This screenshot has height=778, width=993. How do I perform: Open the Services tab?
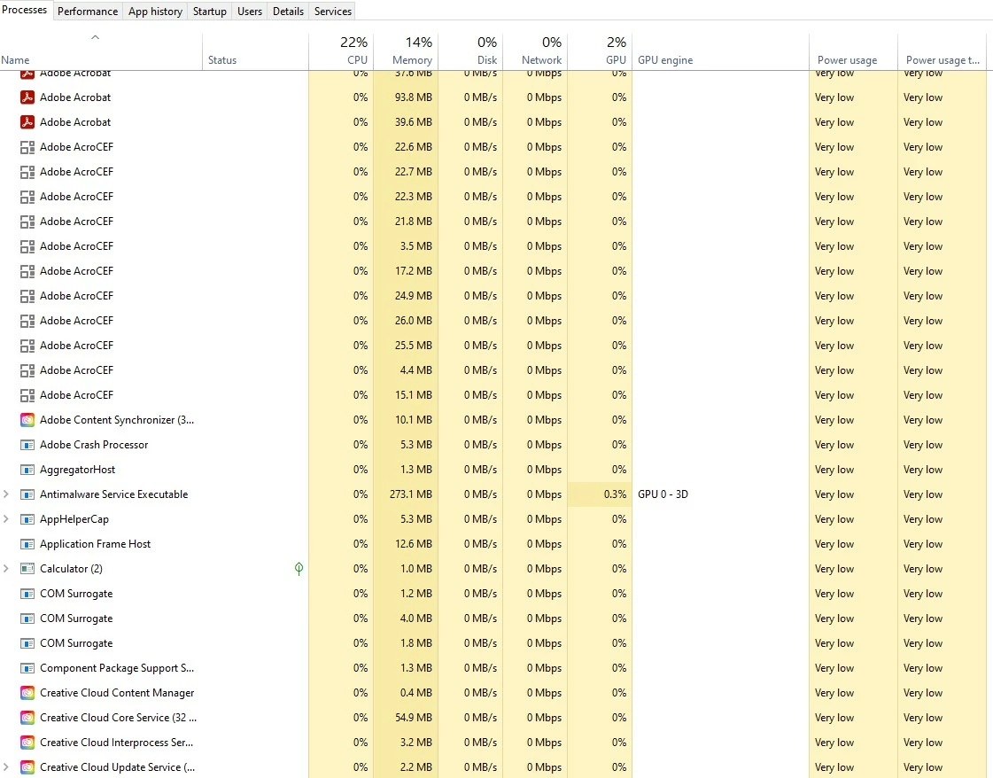tap(332, 12)
